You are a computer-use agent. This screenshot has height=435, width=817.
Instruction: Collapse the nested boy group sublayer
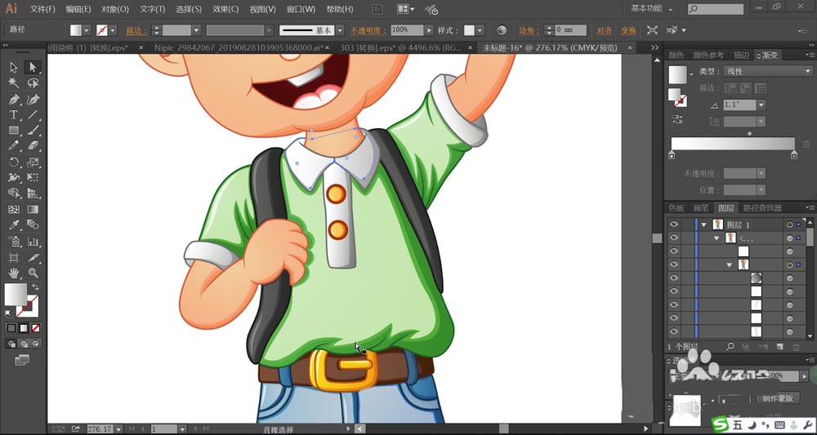pos(730,265)
